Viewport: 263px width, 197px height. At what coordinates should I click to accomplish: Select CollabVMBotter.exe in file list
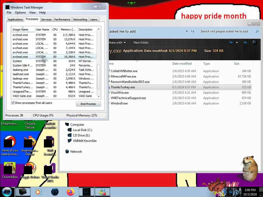click(x=180, y=71)
